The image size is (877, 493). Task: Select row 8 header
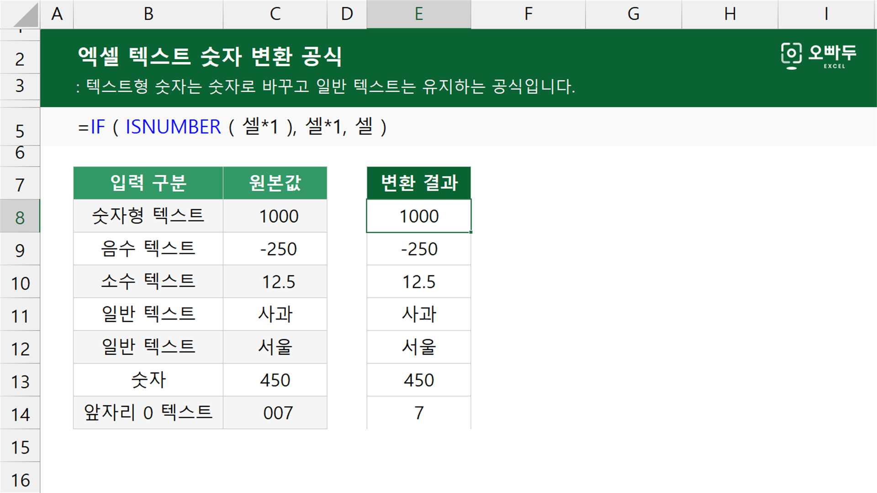(20, 216)
